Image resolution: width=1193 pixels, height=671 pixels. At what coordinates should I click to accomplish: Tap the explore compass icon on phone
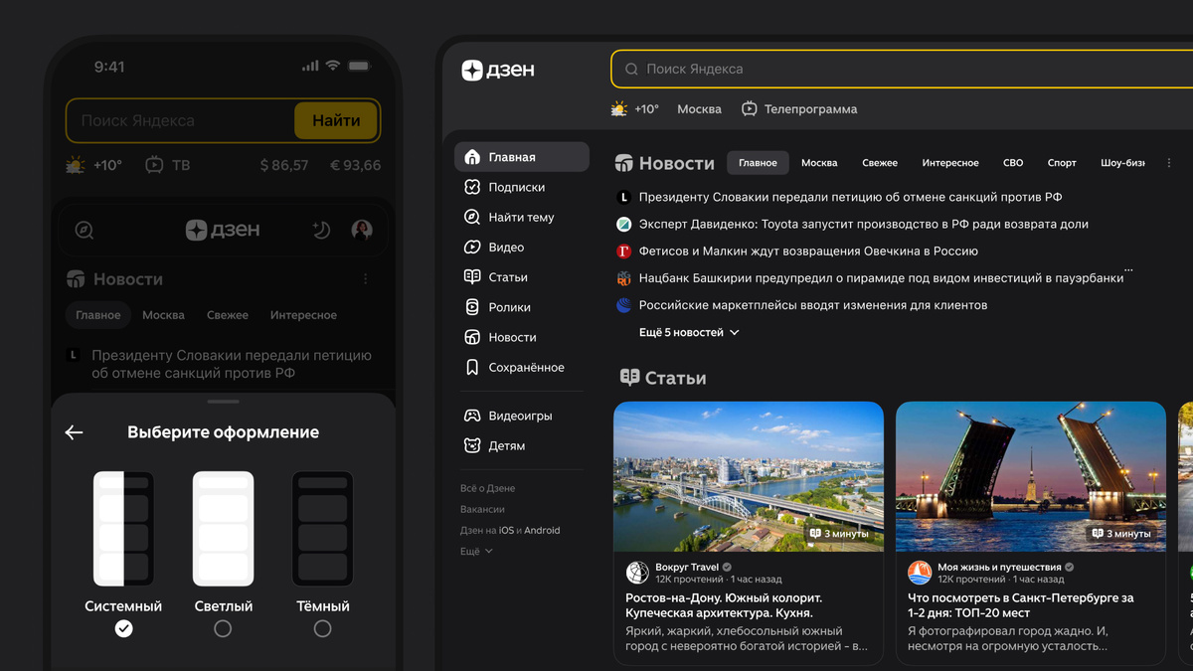point(85,231)
